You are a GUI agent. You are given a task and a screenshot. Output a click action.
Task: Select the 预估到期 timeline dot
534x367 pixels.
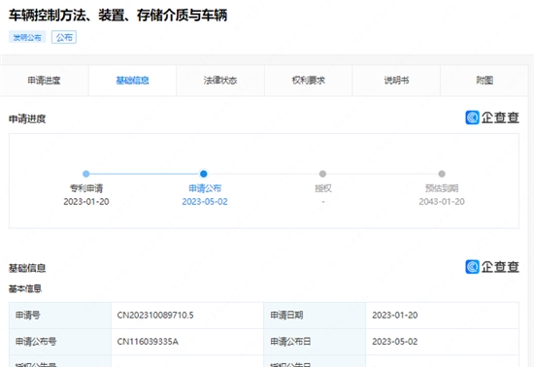click(x=442, y=174)
